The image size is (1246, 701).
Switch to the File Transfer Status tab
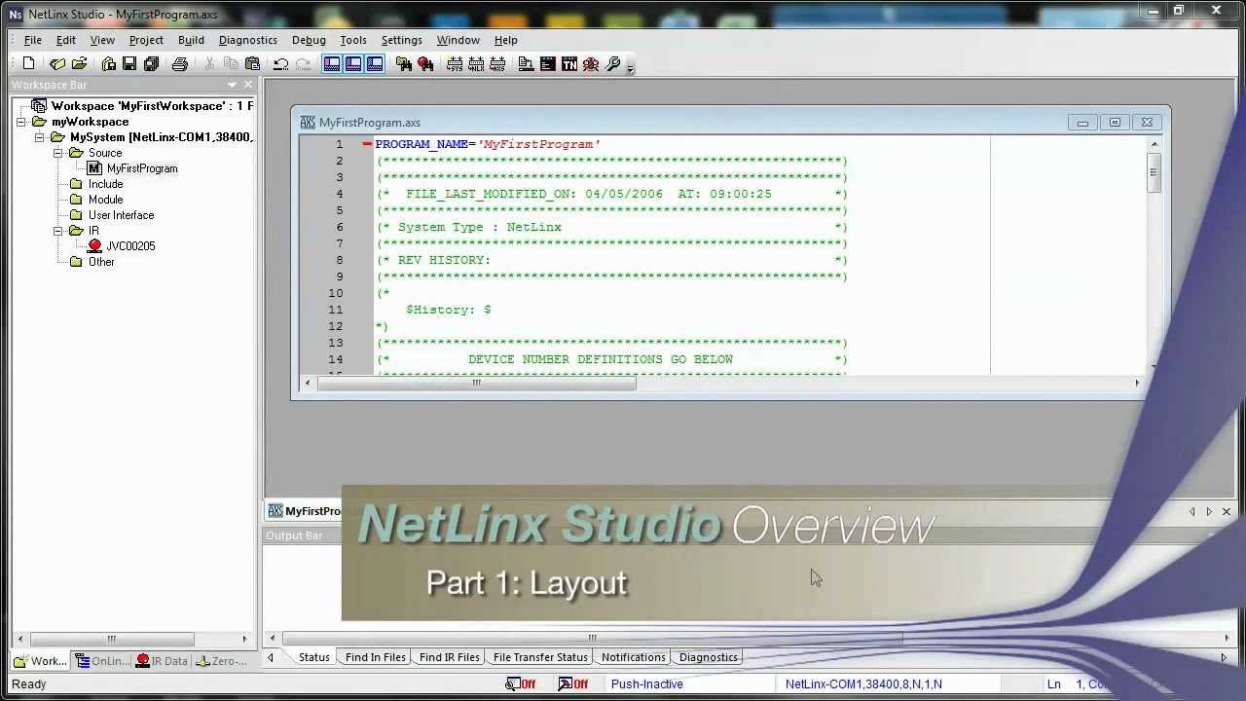tap(540, 657)
